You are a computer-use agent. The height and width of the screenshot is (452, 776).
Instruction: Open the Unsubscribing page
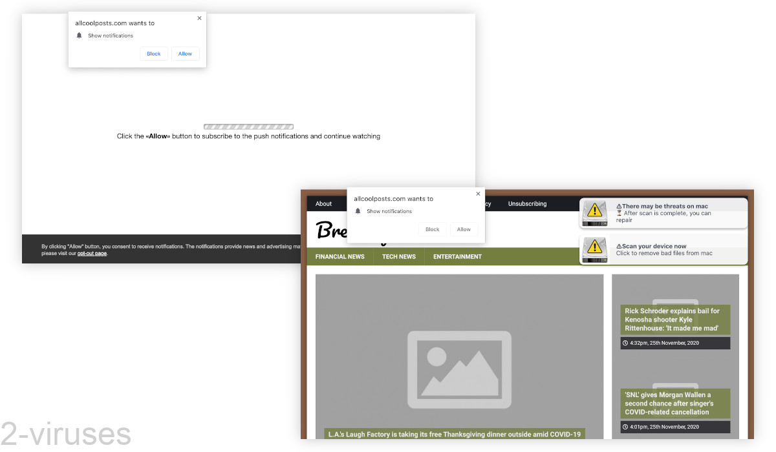click(x=527, y=203)
